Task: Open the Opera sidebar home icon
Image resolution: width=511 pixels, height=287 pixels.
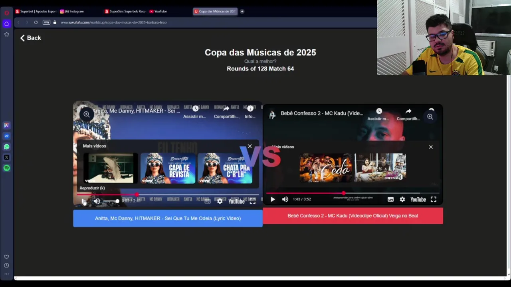Action: (6, 24)
